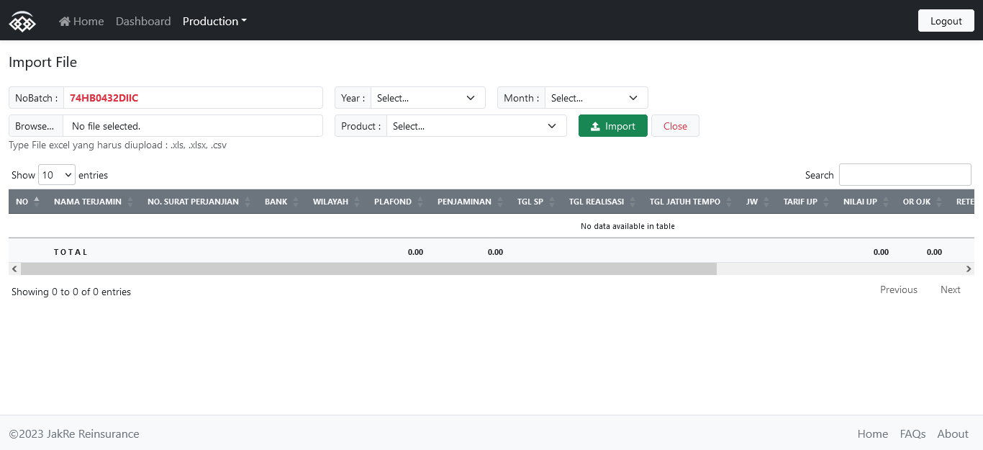
Task: Click Browse to choose a file
Action: click(35, 126)
